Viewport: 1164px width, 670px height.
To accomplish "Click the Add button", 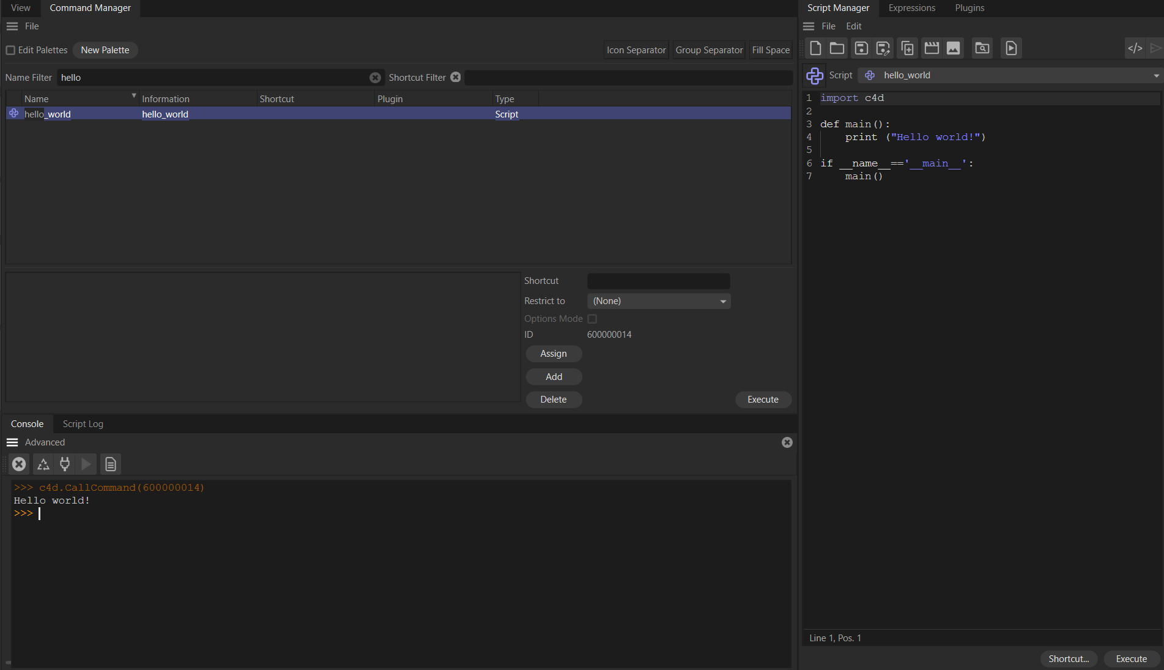I will point(554,377).
